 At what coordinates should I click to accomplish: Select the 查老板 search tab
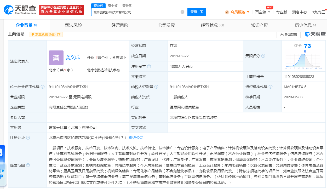pyautogui.click(x=113, y=5)
